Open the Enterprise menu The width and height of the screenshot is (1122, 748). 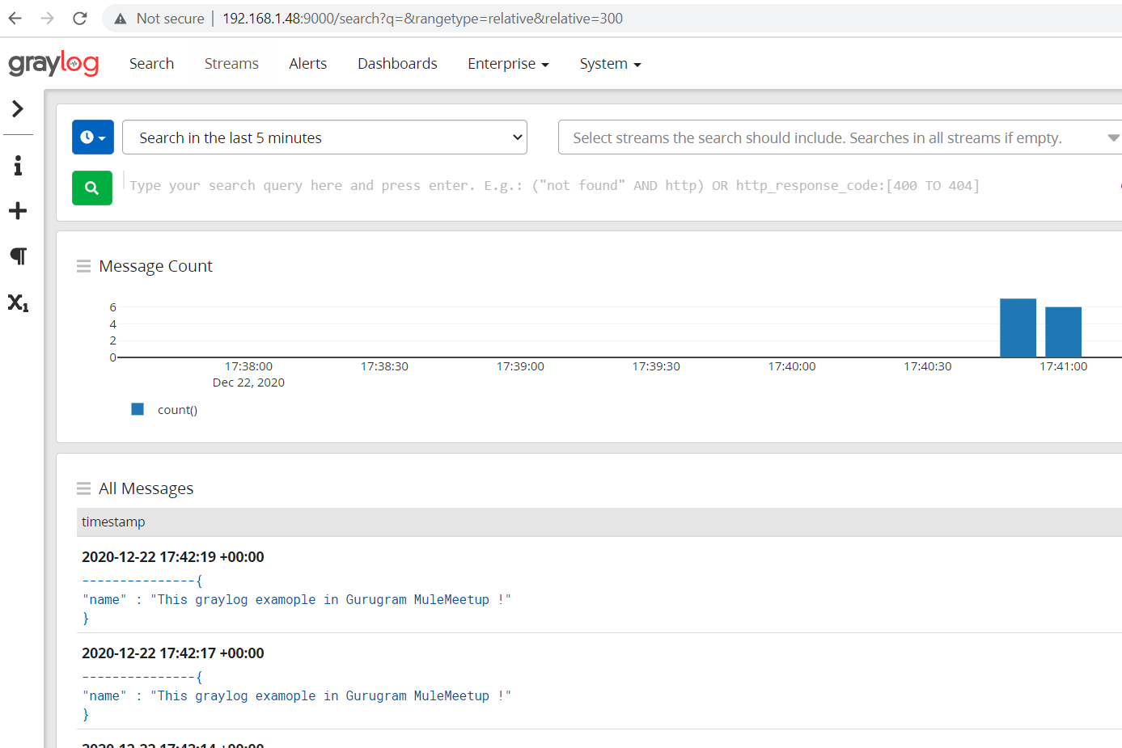[508, 64]
